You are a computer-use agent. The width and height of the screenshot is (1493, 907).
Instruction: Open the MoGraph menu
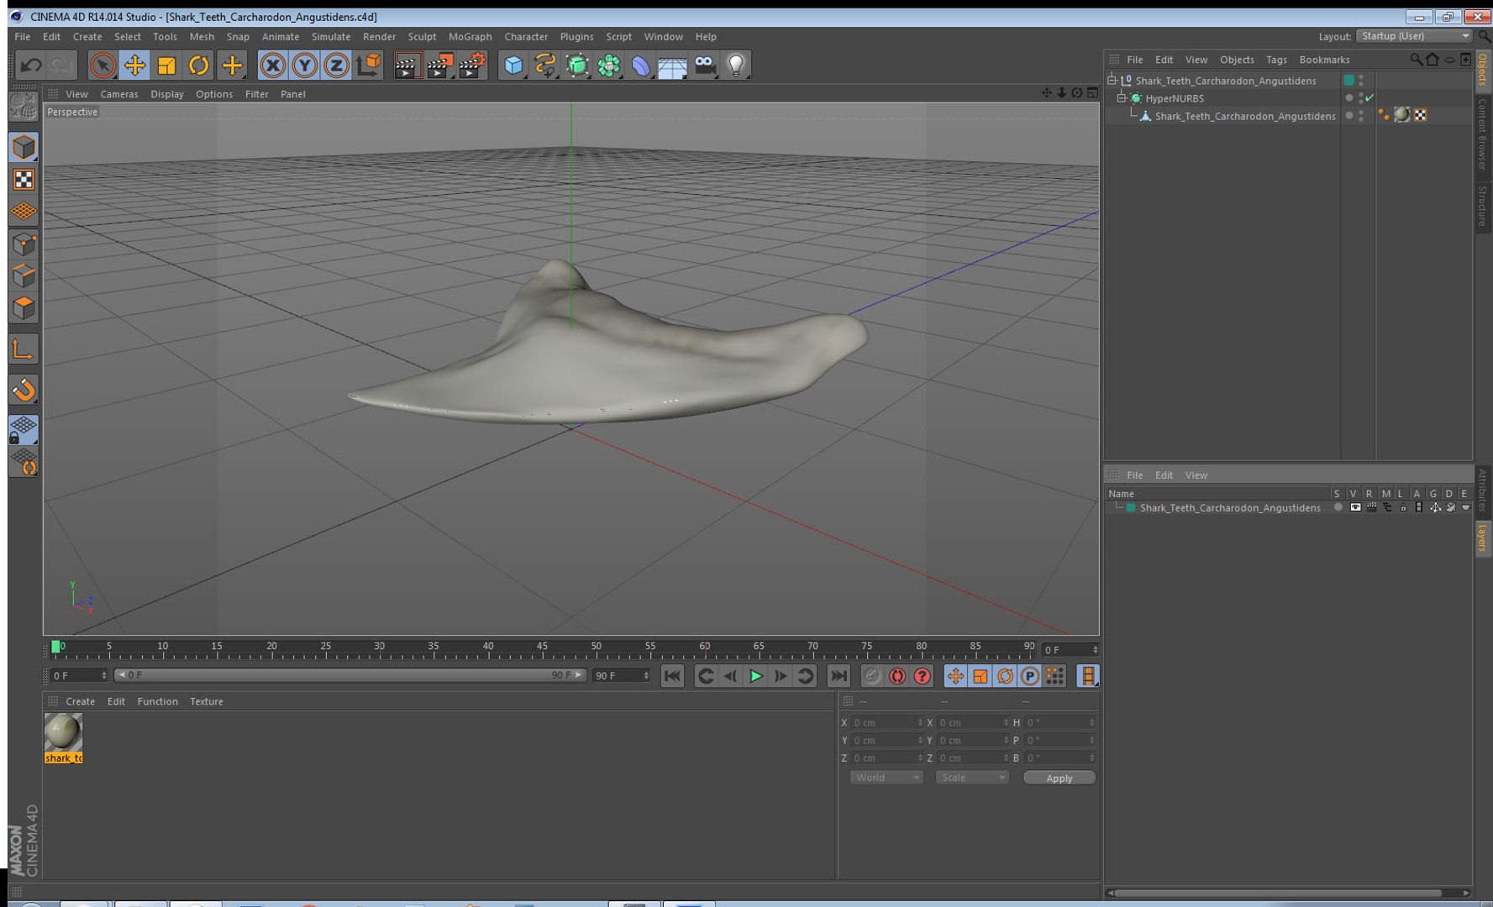(x=470, y=37)
